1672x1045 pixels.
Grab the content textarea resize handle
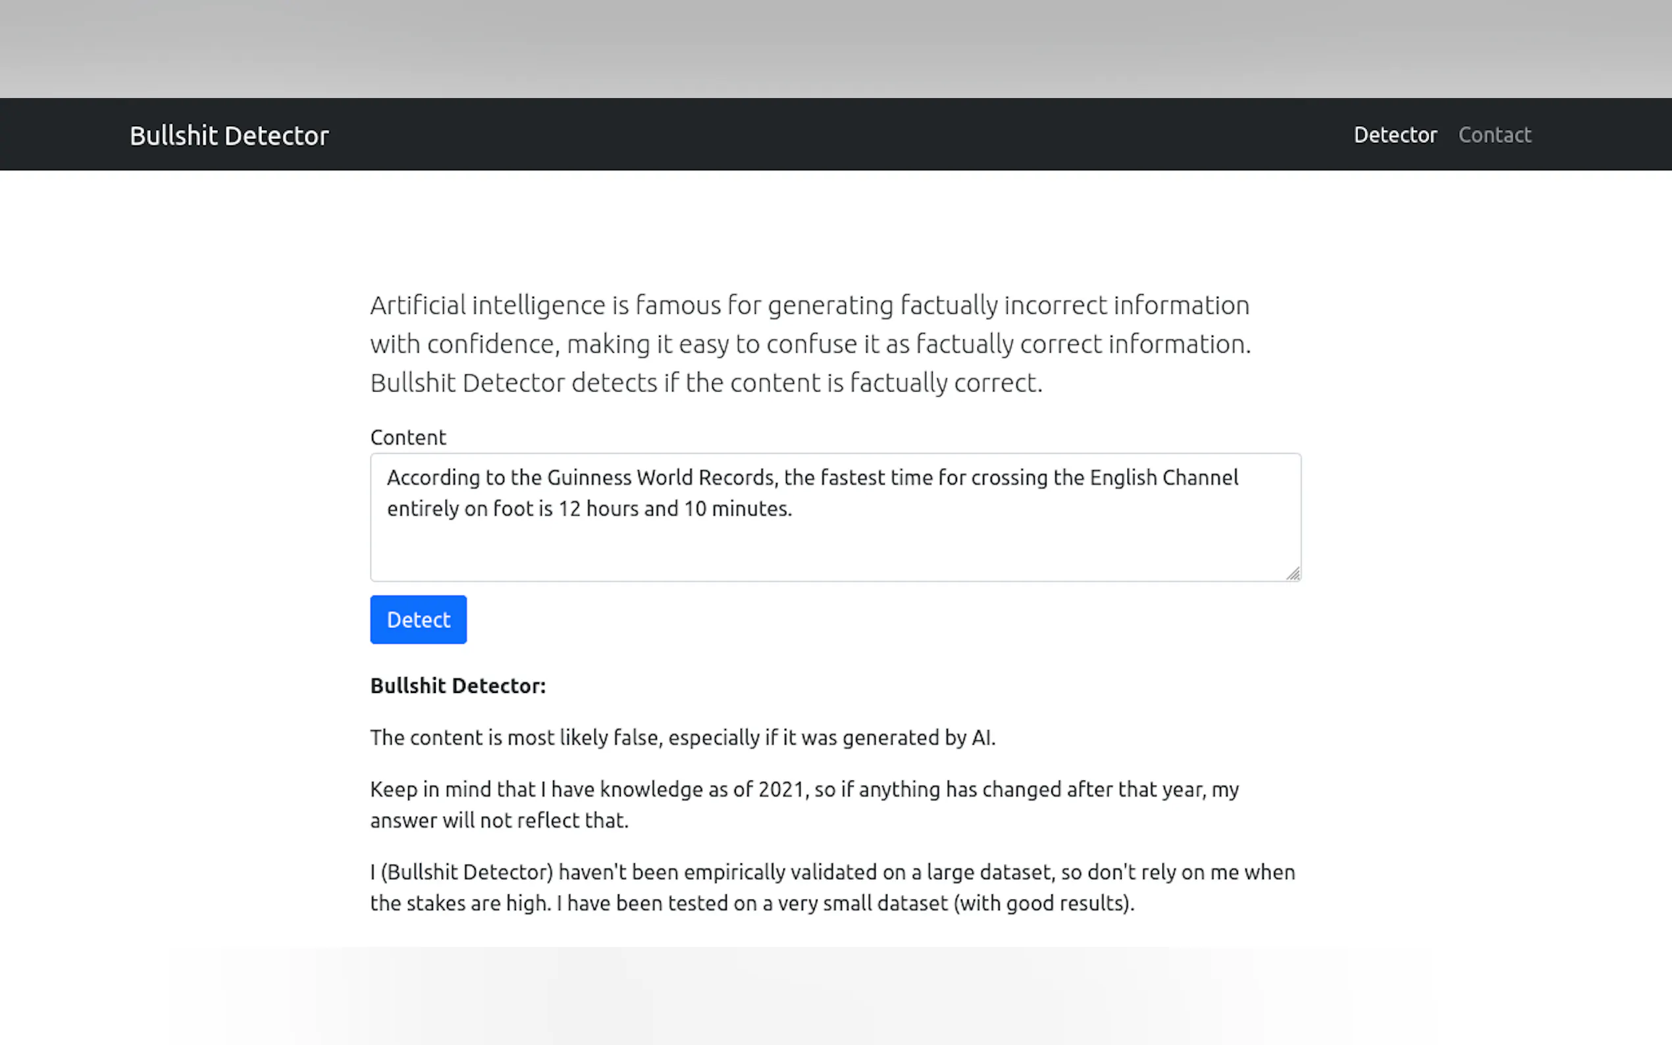point(1293,574)
